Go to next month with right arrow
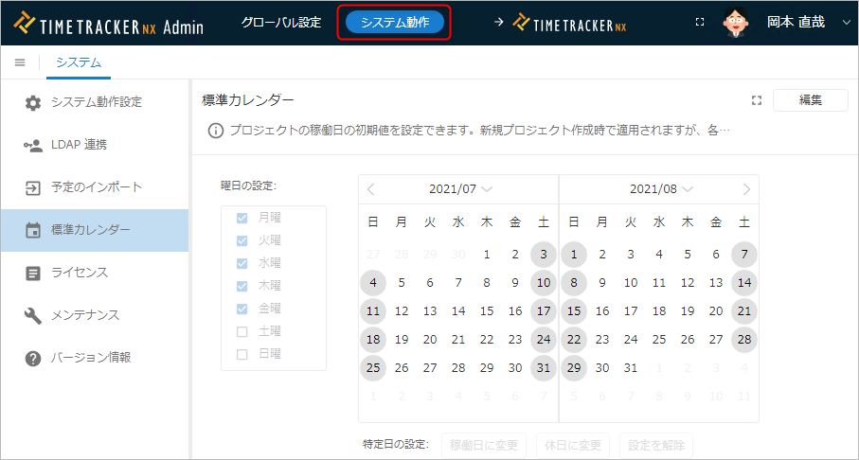This screenshot has width=859, height=460. [x=746, y=189]
